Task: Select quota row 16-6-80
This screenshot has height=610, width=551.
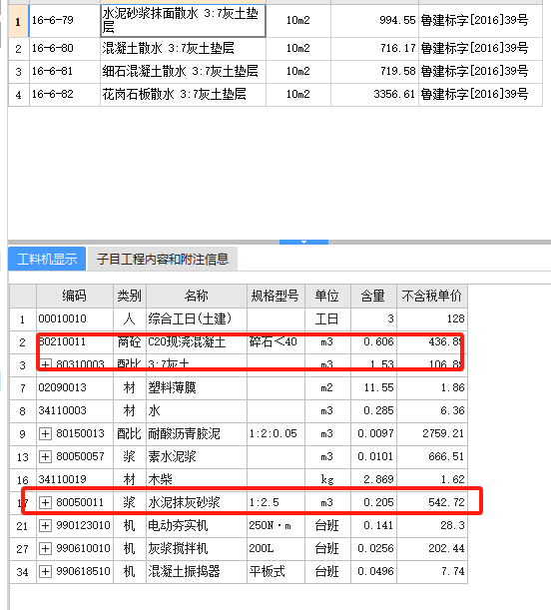Action: (x=275, y=49)
